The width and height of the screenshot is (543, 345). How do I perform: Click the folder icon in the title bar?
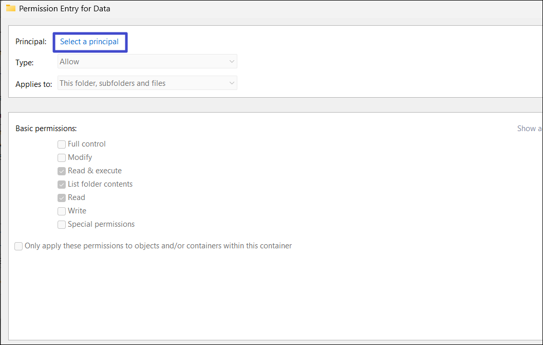(x=10, y=8)
